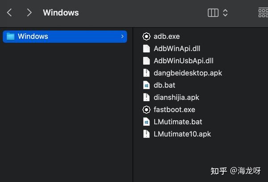Click the adb.exe gear icon
This screenshot has height=182, width=268.
pos(146,36)
